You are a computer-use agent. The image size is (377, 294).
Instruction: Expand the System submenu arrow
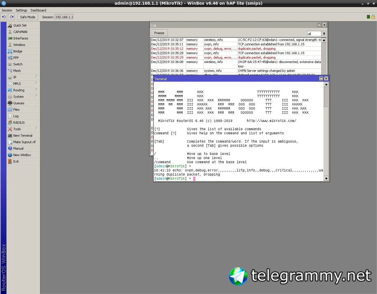37,96
